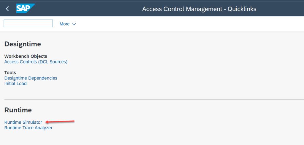Open the More menu
Viewport: 304px width, 145px height.
[x=64, y=24]
